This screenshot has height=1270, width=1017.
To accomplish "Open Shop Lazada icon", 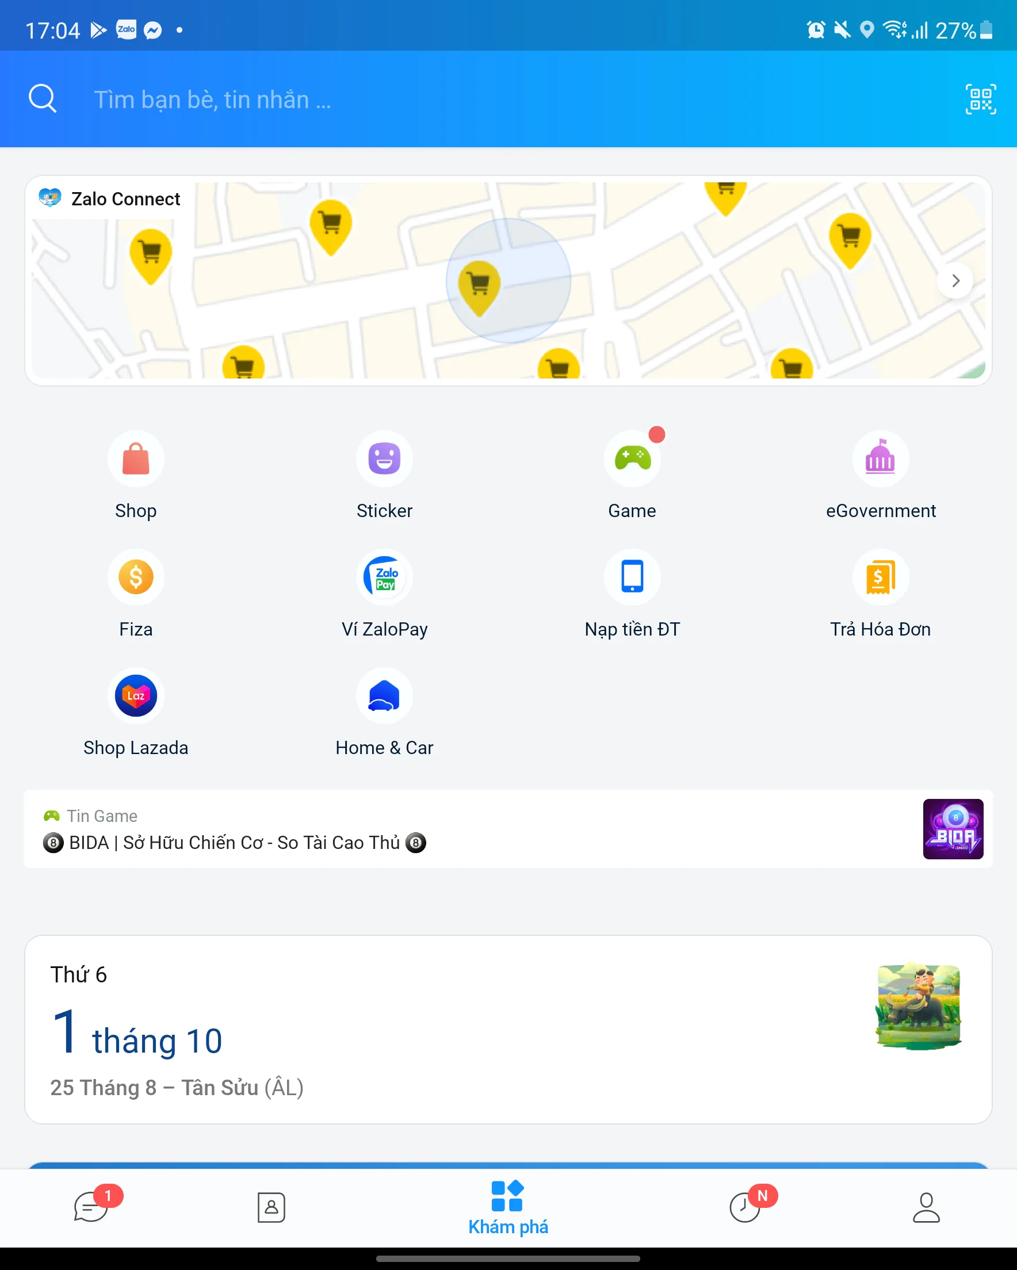I will (136, 695).
